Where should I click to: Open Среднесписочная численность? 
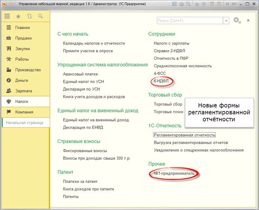[183, 66]
